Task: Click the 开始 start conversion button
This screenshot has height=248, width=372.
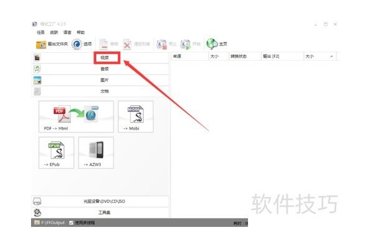Action: pos(190,44)
